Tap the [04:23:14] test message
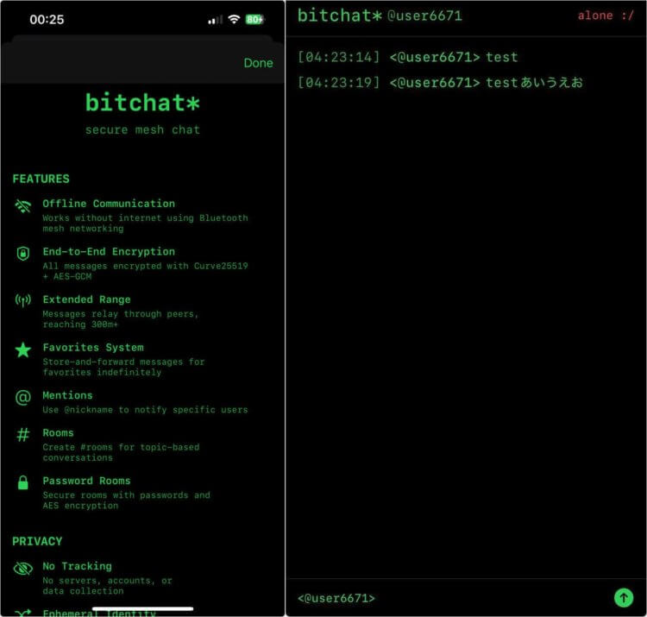Screen dimensions: 647x617 pos(407,57)
